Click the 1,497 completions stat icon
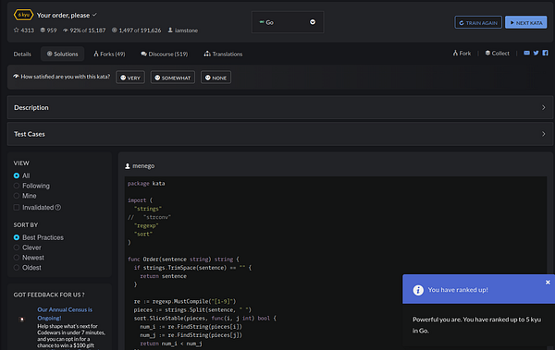Viewport: 555px width, 350px height. click(115, 30)
